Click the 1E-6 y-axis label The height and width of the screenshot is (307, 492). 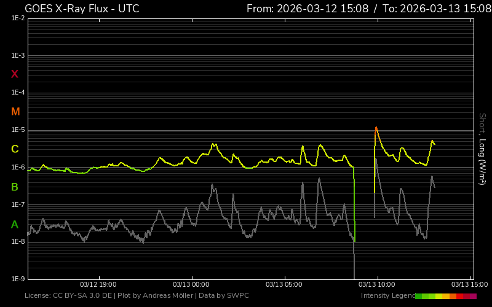[18, 167]
